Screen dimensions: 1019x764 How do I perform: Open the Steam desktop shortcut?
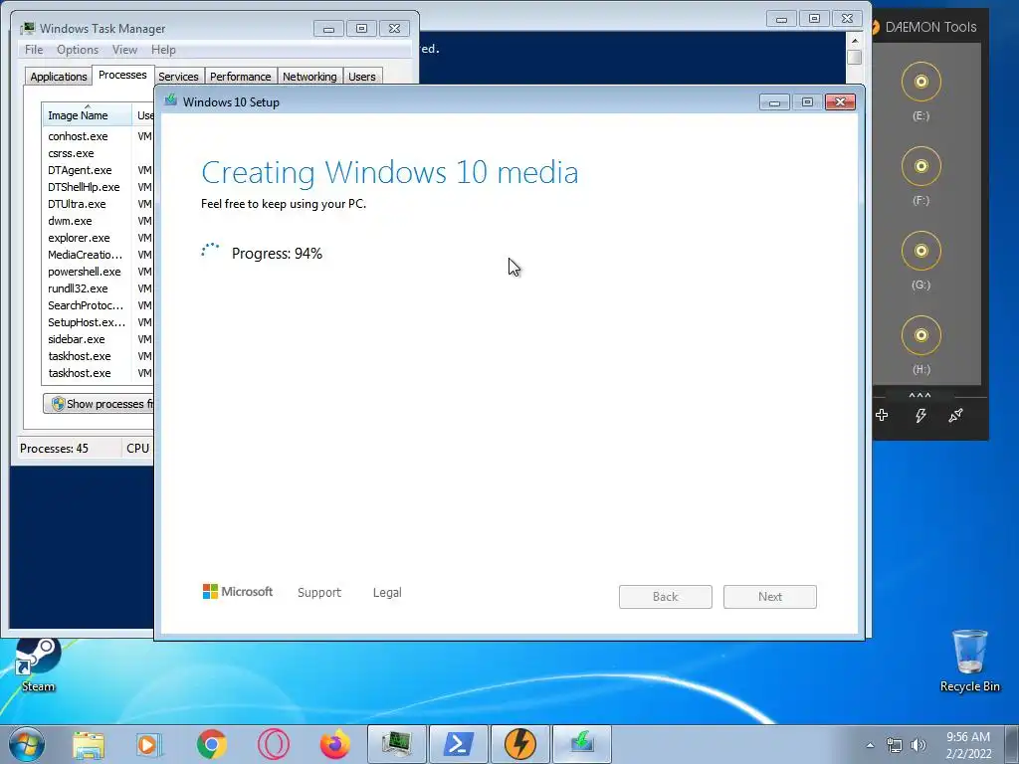click(38, 664)
